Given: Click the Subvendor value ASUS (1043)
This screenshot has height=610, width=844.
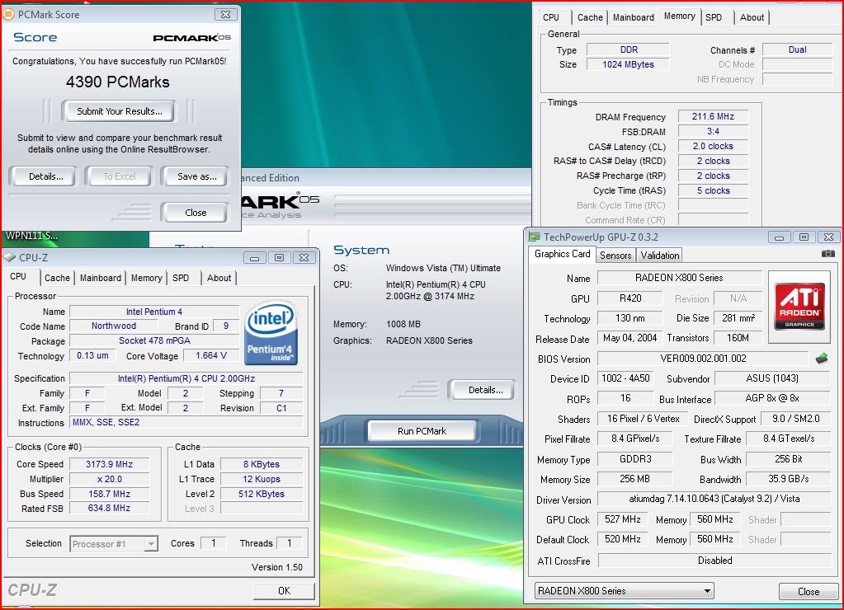Looking at the screenshot, I should 772,378.
